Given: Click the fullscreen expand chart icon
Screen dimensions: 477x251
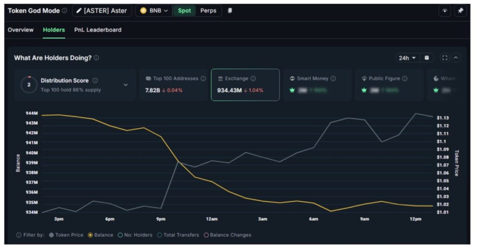Looking at the screenshot, I should pos(444,58).
